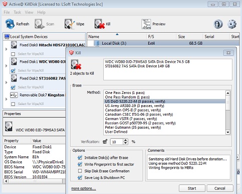The width and height of the screenshot is (242, 194).
Task: Click the Properties panel left scroll arrow
Action: pos(6,181)
